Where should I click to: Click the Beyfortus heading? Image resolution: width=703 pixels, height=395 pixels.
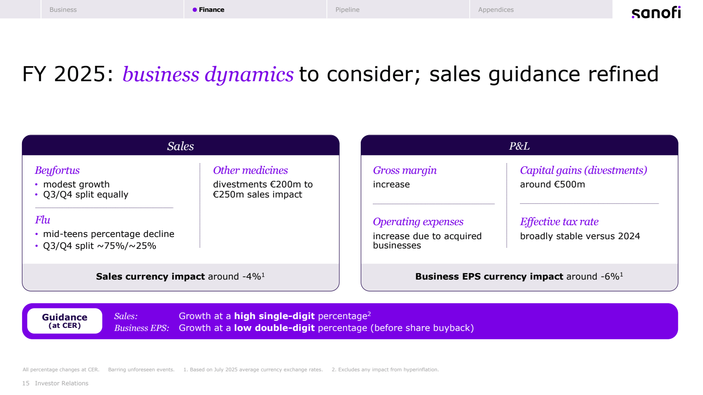(57, 170)
